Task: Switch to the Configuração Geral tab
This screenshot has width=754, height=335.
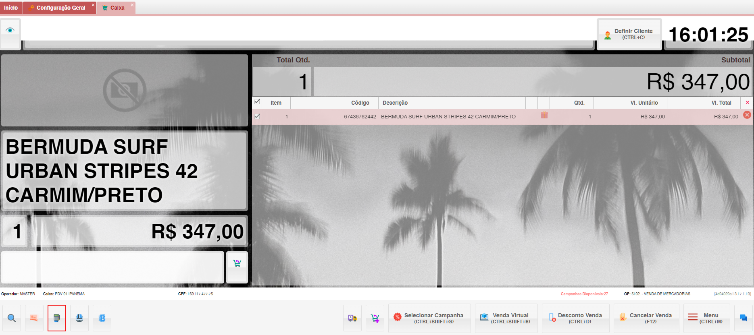Action: (x=60, y=8)
